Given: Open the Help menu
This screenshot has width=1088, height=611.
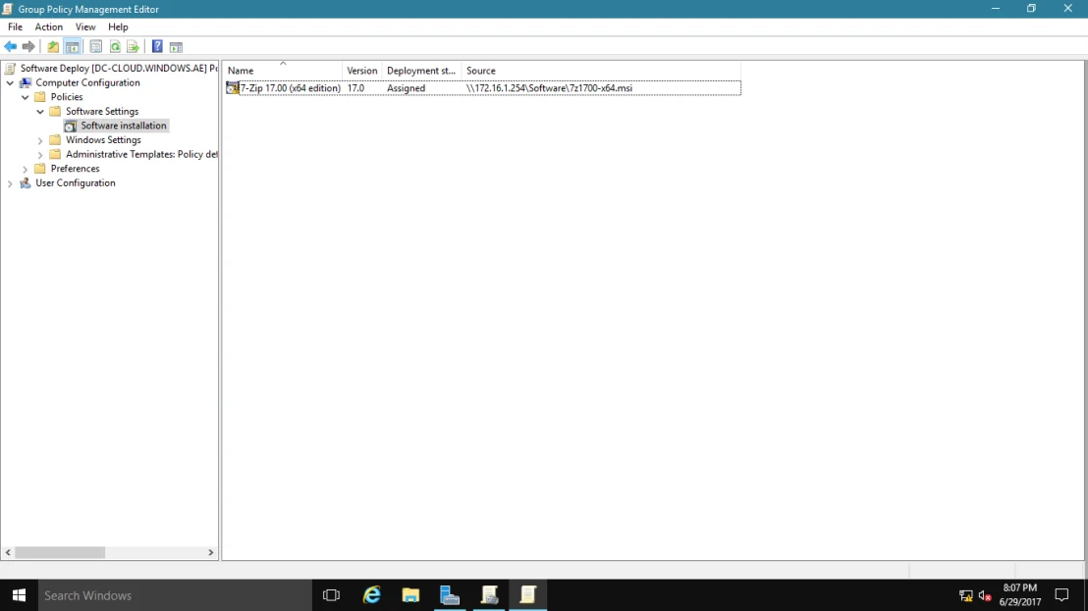Looking at the screenshot, I should 118,26.
